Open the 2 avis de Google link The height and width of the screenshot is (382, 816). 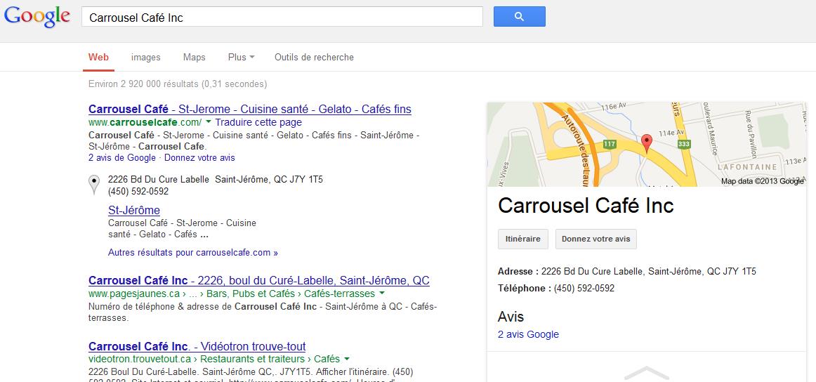(121, 158)
